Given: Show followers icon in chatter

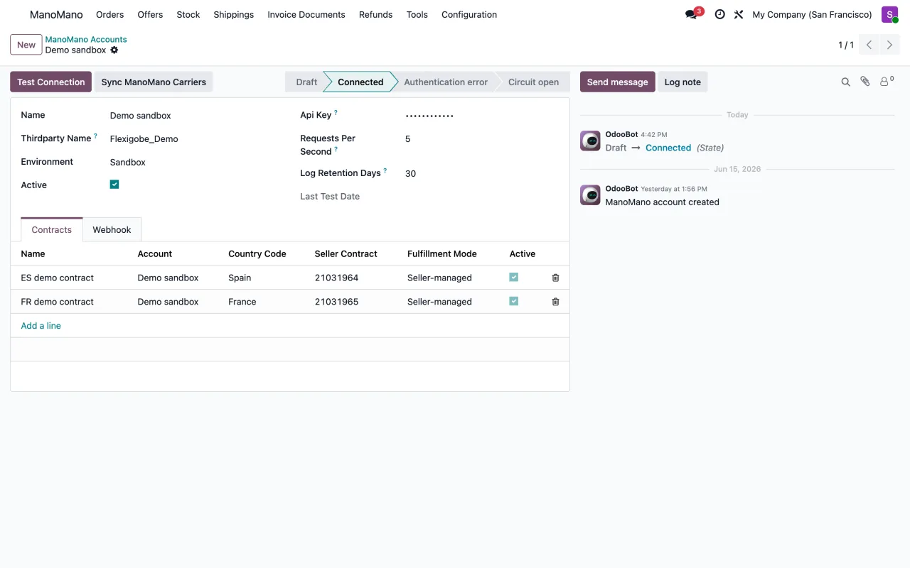Looking at the screenshot, I should [x=887, y=82].
